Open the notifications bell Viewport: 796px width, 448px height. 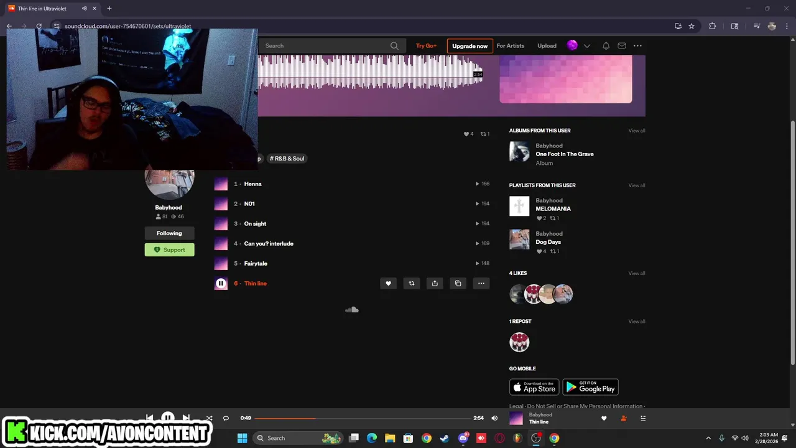point(606,45)
